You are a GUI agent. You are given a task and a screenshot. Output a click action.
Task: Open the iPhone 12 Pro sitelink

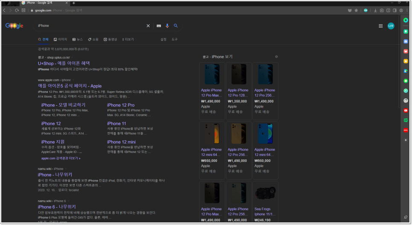click(121, 105)
